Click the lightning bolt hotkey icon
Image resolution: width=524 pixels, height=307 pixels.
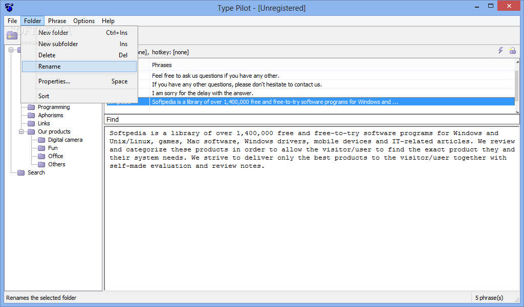point(500,51)
